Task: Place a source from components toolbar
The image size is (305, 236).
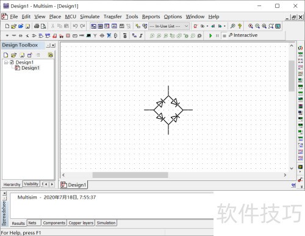Action: (7, 35)
